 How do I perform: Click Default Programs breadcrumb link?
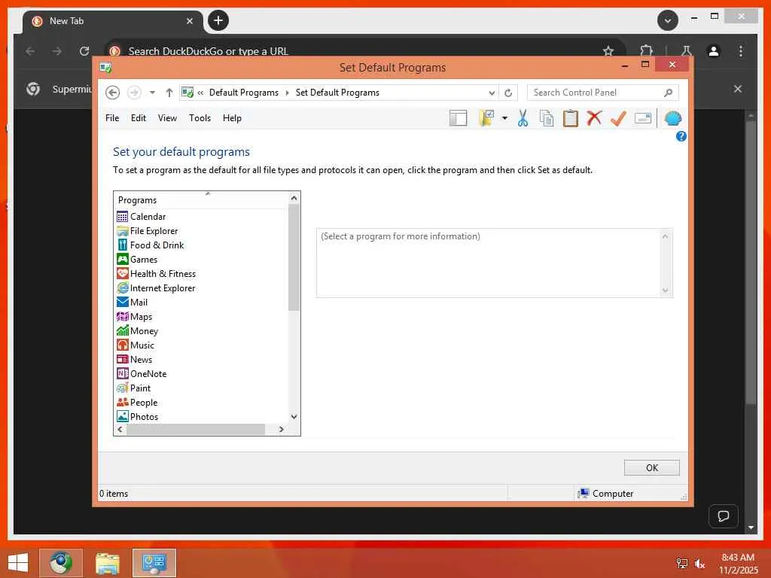point(243,93)
